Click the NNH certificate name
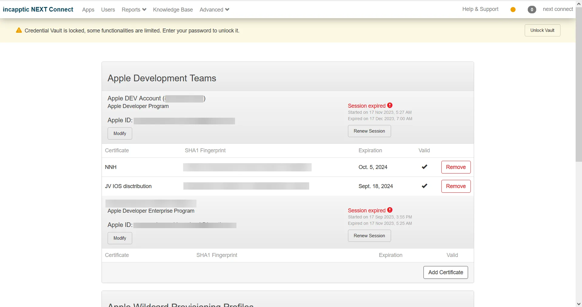This screenshot has width=582, height=307. [111, 167]
